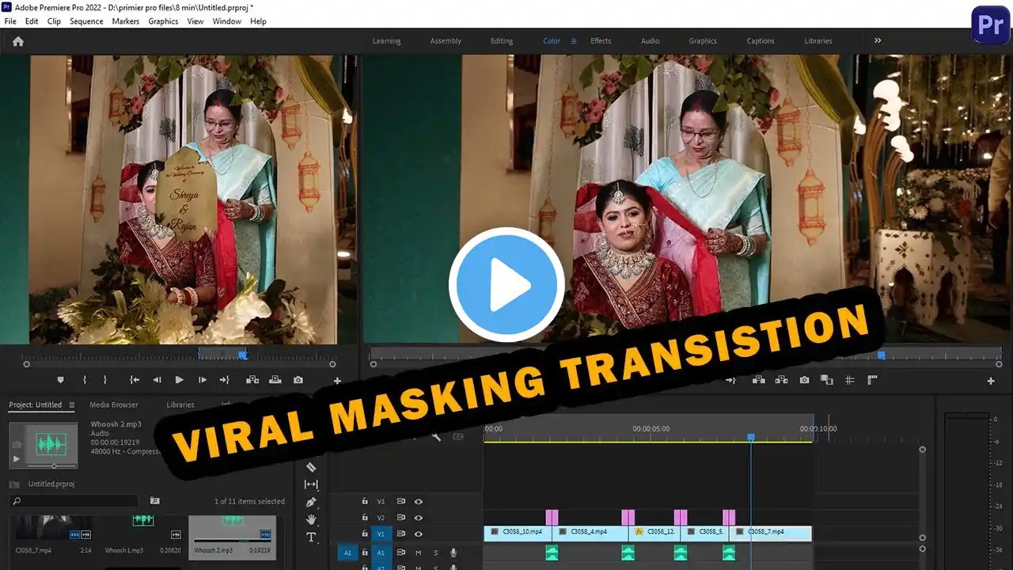
Task: Click the Slip tool icon
Action: tap(311, 484)
